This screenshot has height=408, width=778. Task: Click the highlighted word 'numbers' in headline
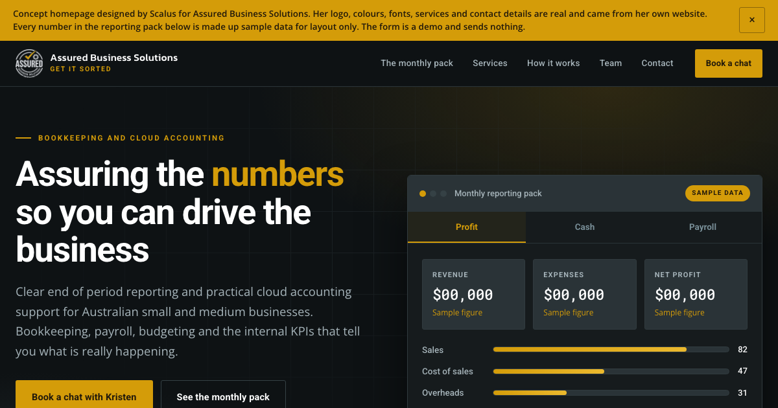[277, 174]
